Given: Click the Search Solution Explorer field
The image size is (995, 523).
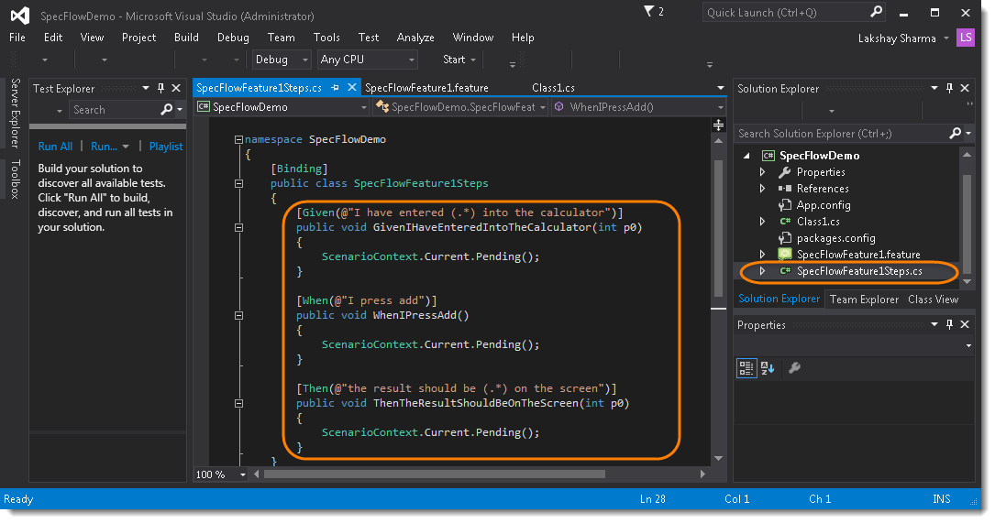Looking at the screenshot, I should pos(841,133).
